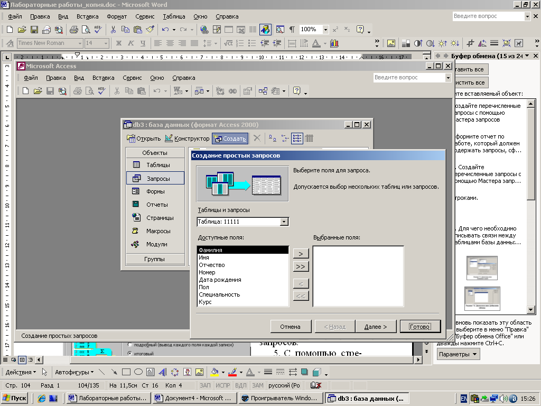Select Фамилия in available fields list

point(243,250)
